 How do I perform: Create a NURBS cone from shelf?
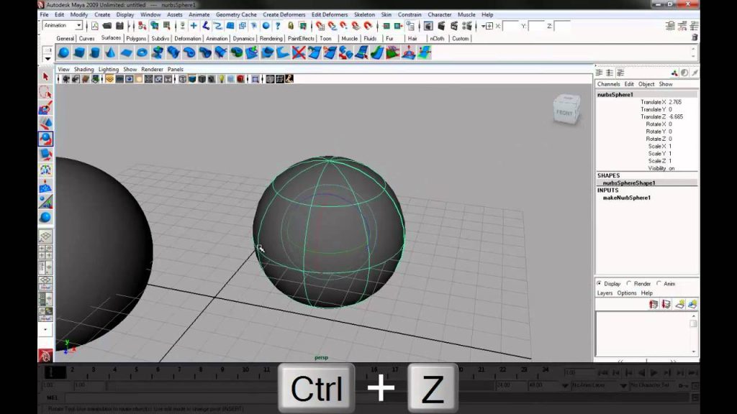[x=110, y=53]
